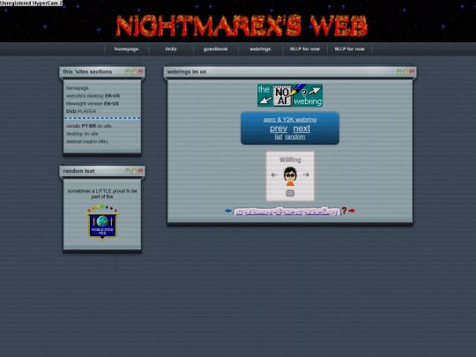Click the NO AI notepad logo
Image resolution: width=476 pixels, height=357 pixels.
[282, 95]
